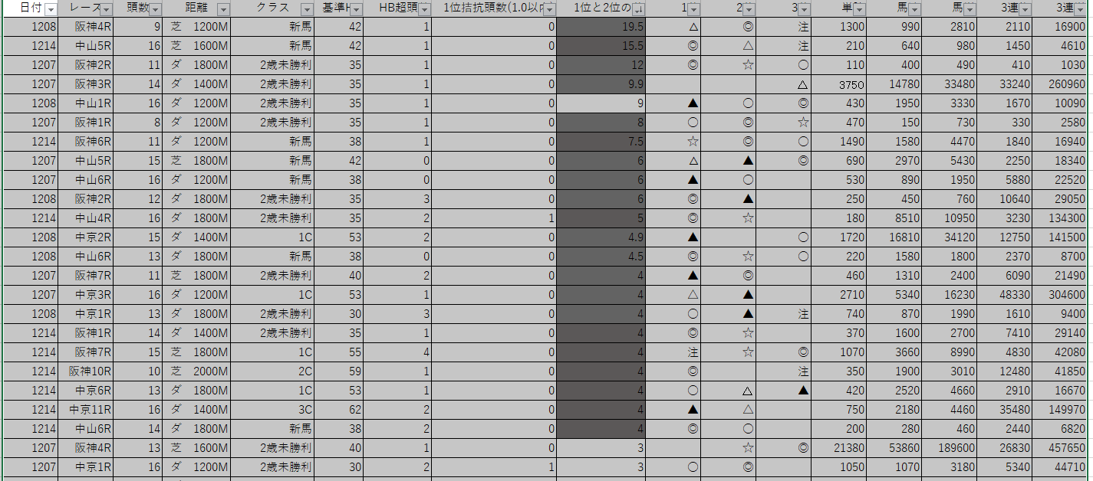Select the 基準H cell with value 59
Viewport: 1093px width, 481px height.
339,371
